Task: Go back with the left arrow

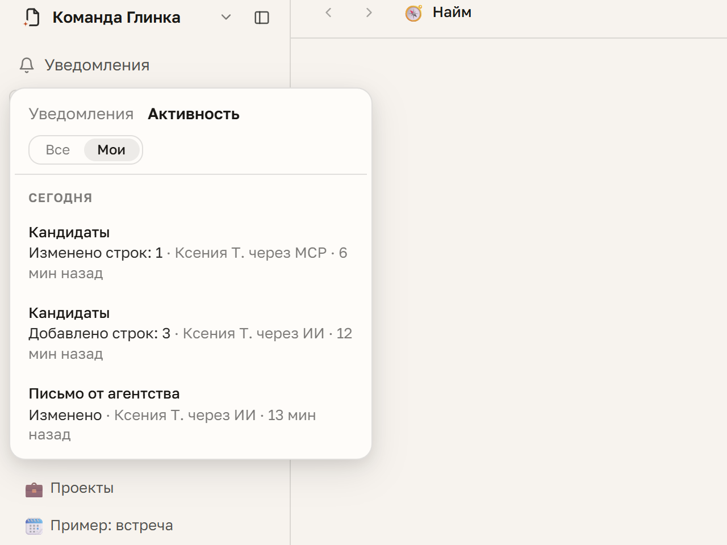Action: pos(328,12)
